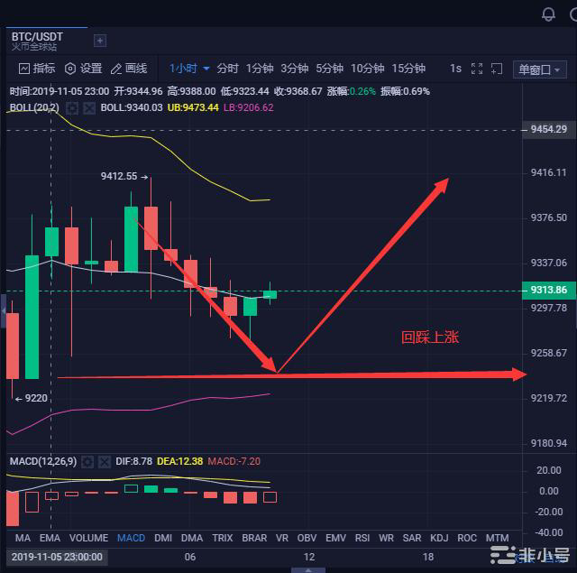Select the RSI indicator
The width and height of the screenshot is (577, 573).
(362, 538)
